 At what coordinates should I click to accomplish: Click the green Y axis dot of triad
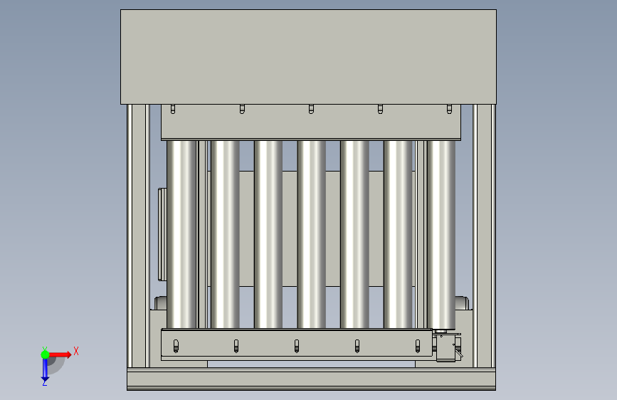(45, 354)
